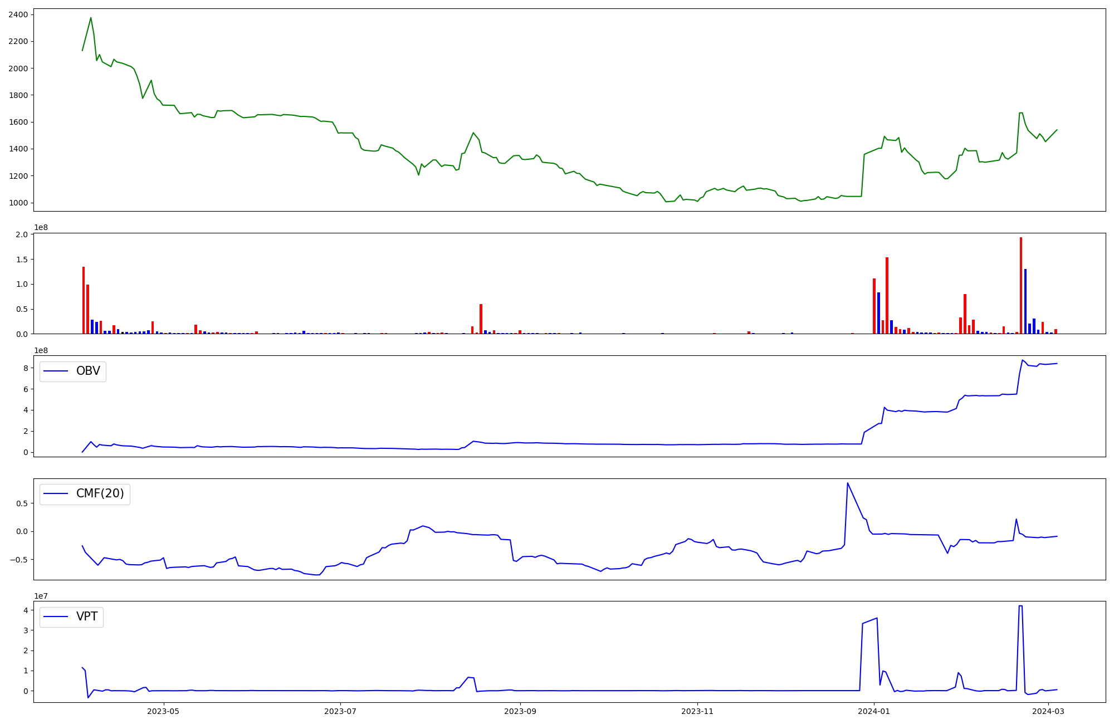Click the 0.5 tick label on CMF axis

point(22,503)
